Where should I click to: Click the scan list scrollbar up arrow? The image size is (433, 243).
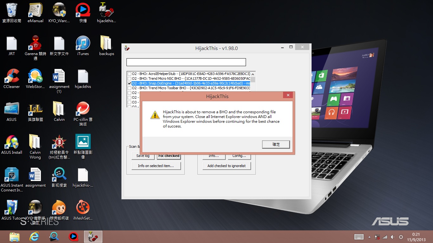[x=253, y=74]
